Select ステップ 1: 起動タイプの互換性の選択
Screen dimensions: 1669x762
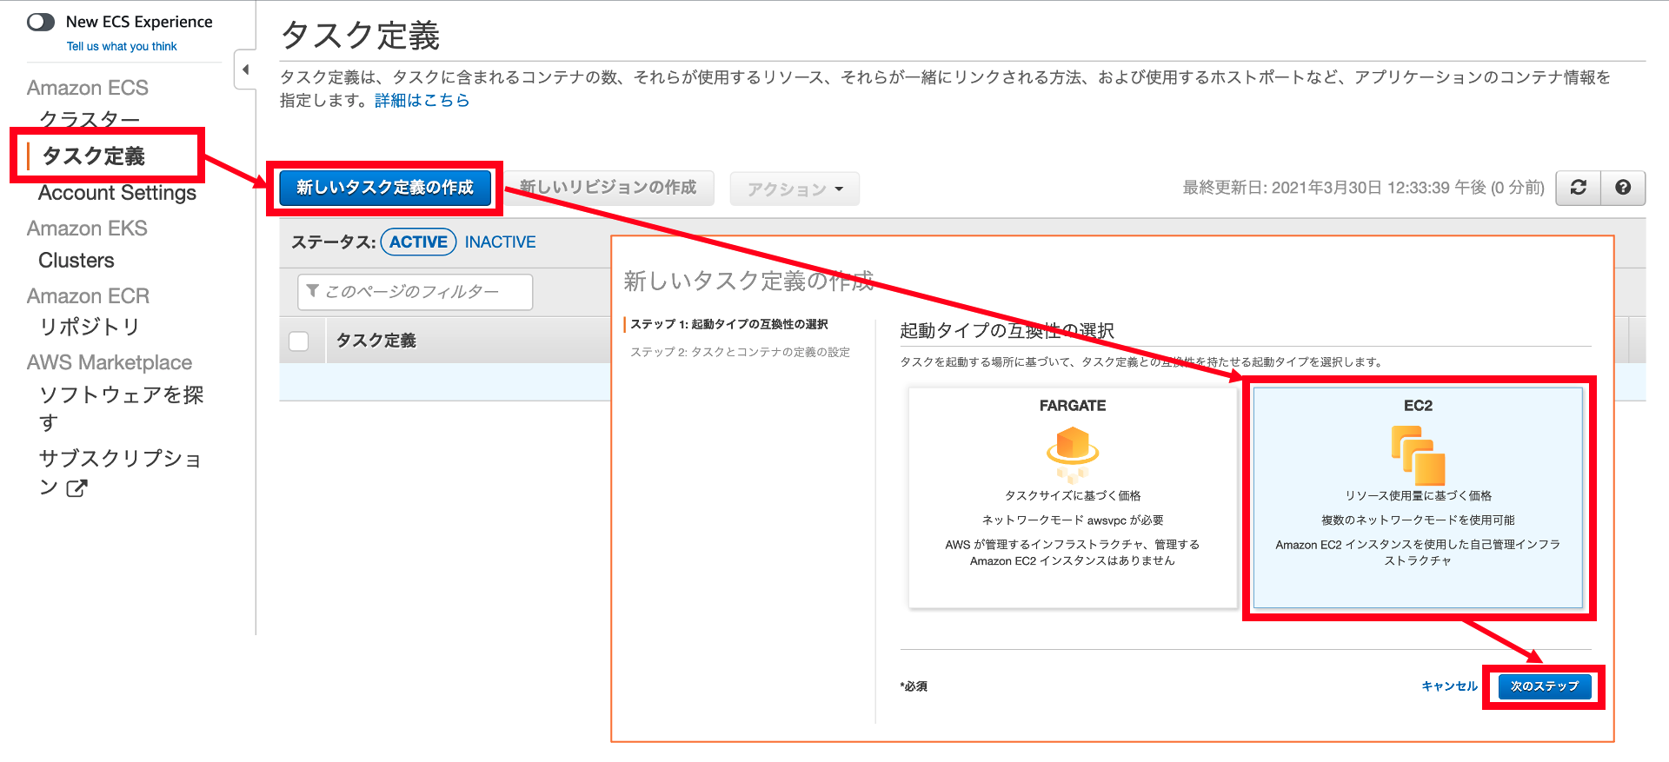[x=728, y=324]
